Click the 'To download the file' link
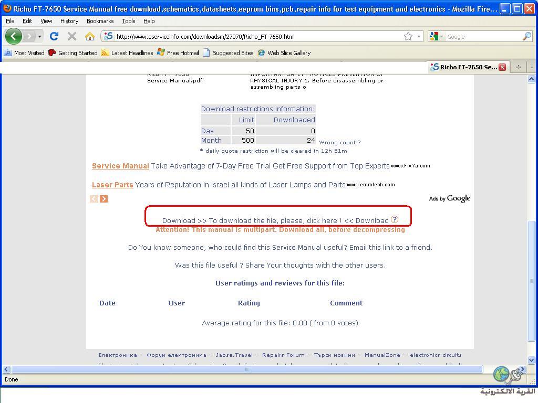This screenshot has width=538, height=403. point(275,221)
